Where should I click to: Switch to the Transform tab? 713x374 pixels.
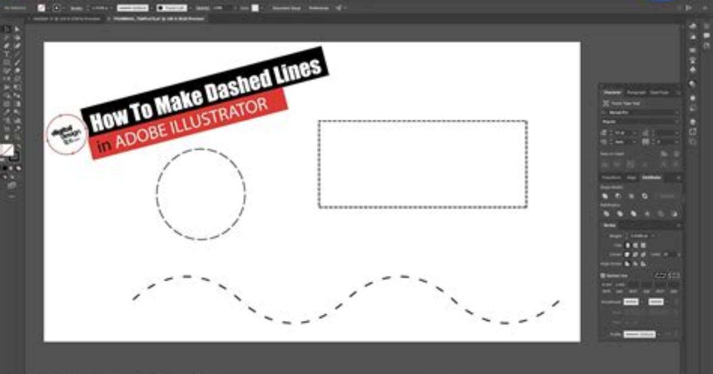(x=612, y=177)
